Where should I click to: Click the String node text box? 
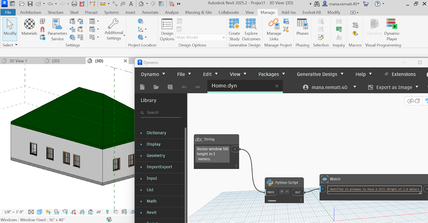click(x=212, y=154)
